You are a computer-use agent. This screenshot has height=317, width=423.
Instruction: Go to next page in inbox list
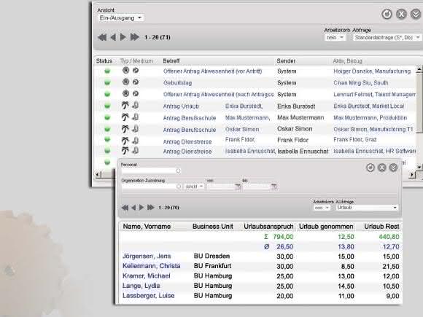click(x=123, y=37)
